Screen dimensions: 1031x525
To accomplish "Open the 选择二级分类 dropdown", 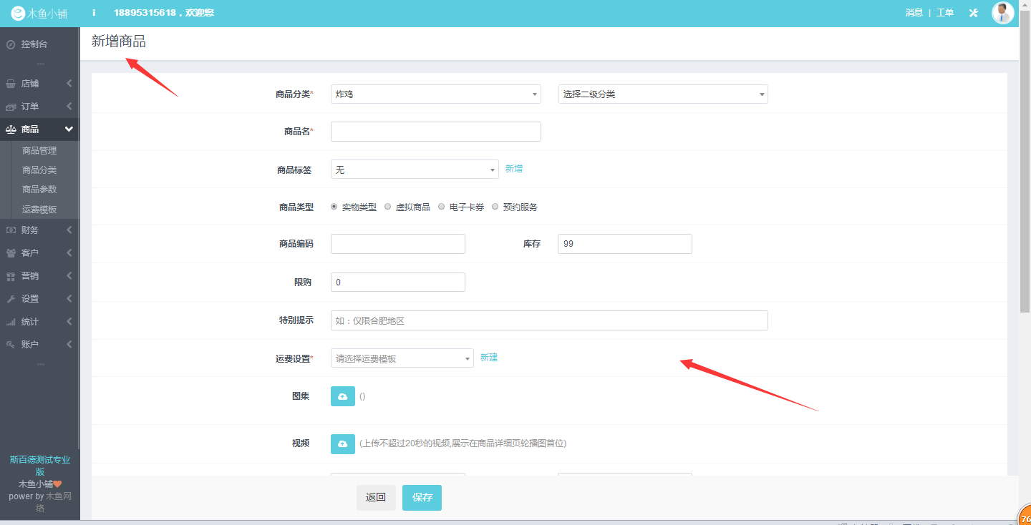I will click(662, 94).
